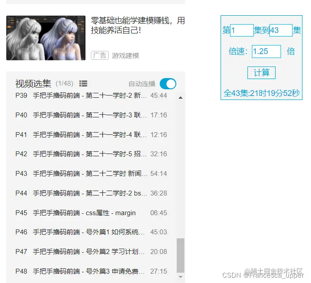Click the 计算 button
Viewport: 311px width, 283px height.
coord(261,73)
